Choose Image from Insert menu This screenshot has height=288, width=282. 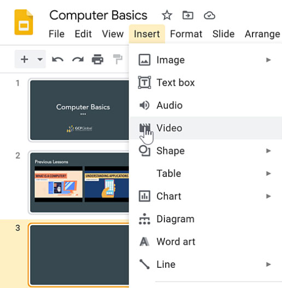point(205,60)
